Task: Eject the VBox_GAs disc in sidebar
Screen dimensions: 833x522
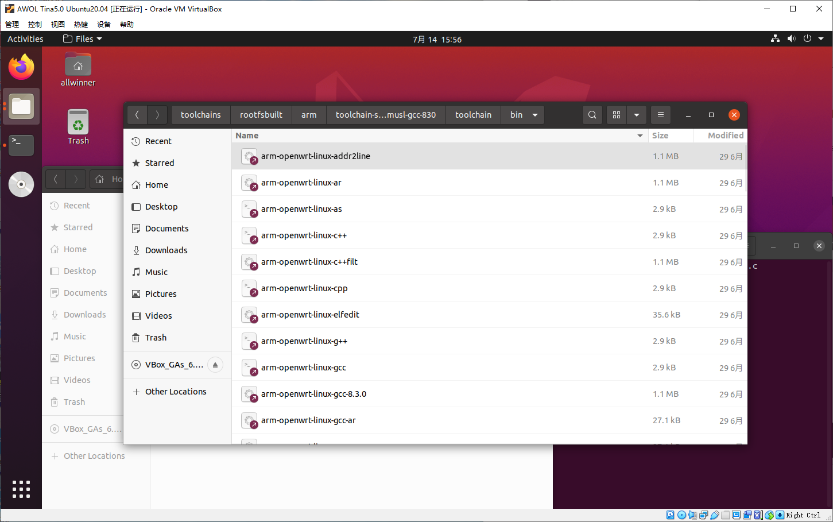Action: click(215, 365)
